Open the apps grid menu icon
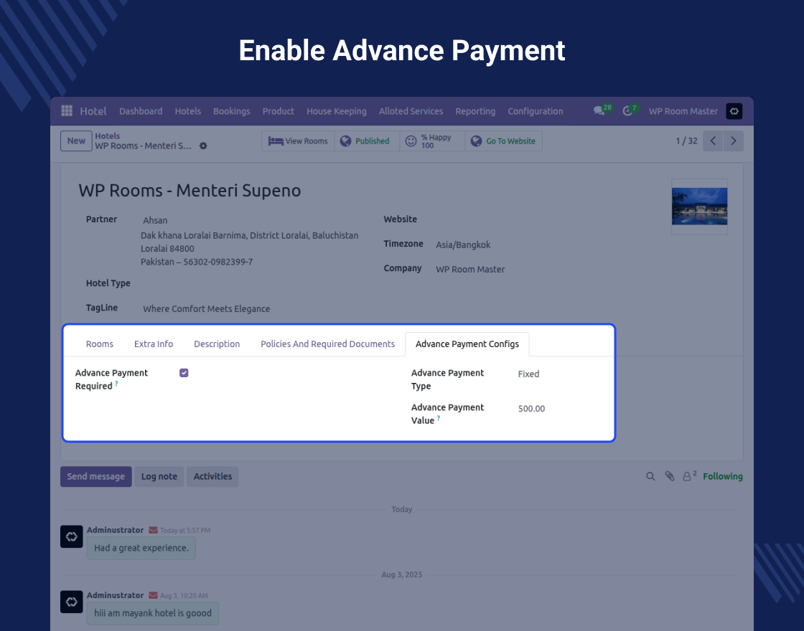The width and height of the screenshot is (804, 631). click(x=67, y=111)
